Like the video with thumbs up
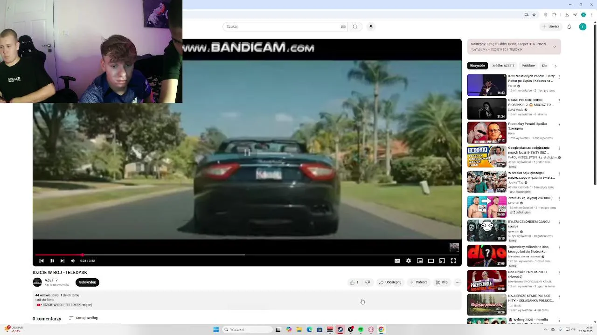The width and height of the screenshot is (597, 335). 354,282
